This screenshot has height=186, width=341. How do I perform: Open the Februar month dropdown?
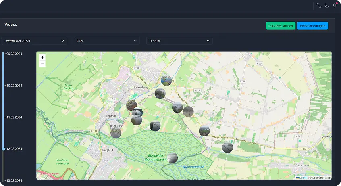(x=179, y=41)
